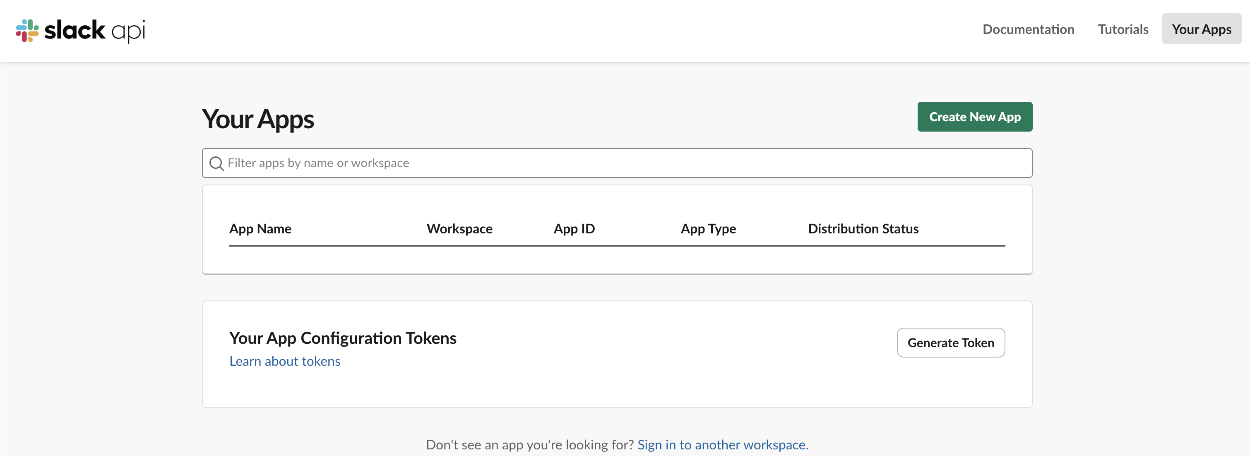
Task: Click the Your App Configuration Tokens heading
Action: coord(343,338)
